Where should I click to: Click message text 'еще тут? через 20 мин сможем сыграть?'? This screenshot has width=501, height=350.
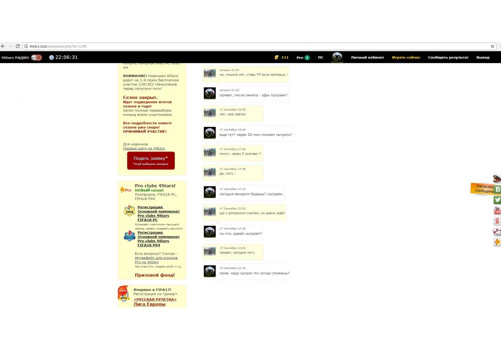point(256,134)
